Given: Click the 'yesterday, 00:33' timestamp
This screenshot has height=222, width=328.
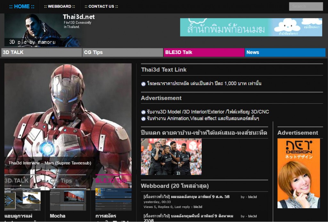Looking at the screenshot, I should coord(157,202).
